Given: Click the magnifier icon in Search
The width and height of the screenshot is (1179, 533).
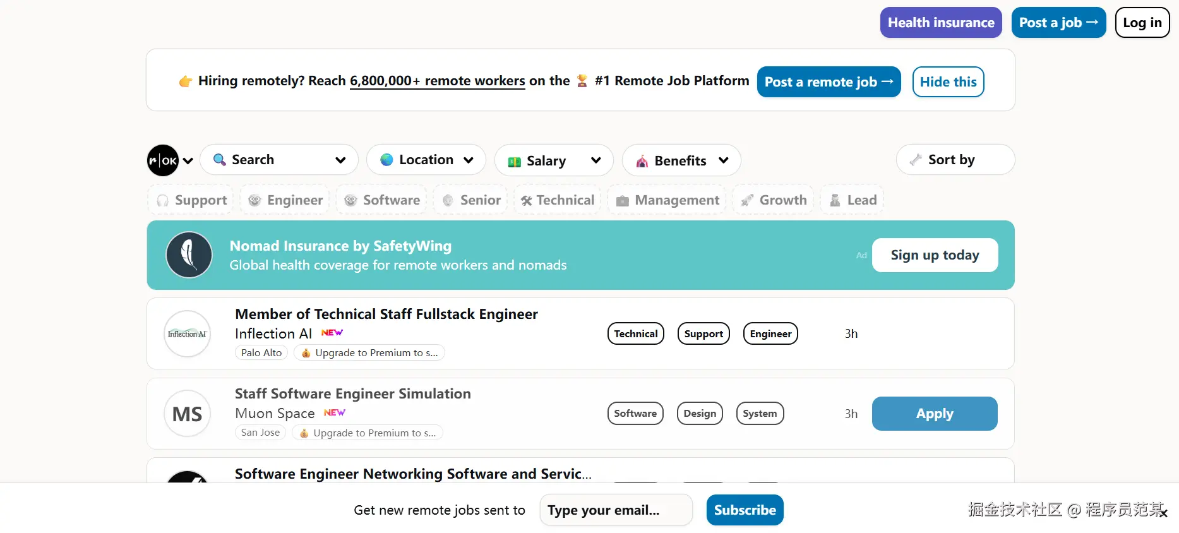Looking at the screenshot, I should (x=219, y=160).
